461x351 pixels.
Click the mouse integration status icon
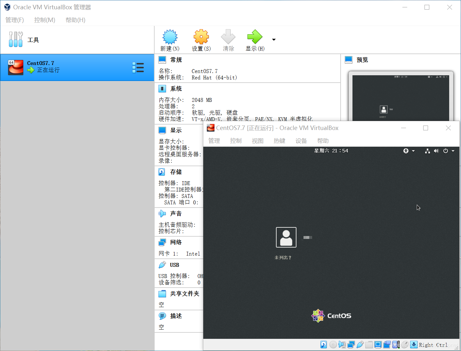(x=405, y=345)
